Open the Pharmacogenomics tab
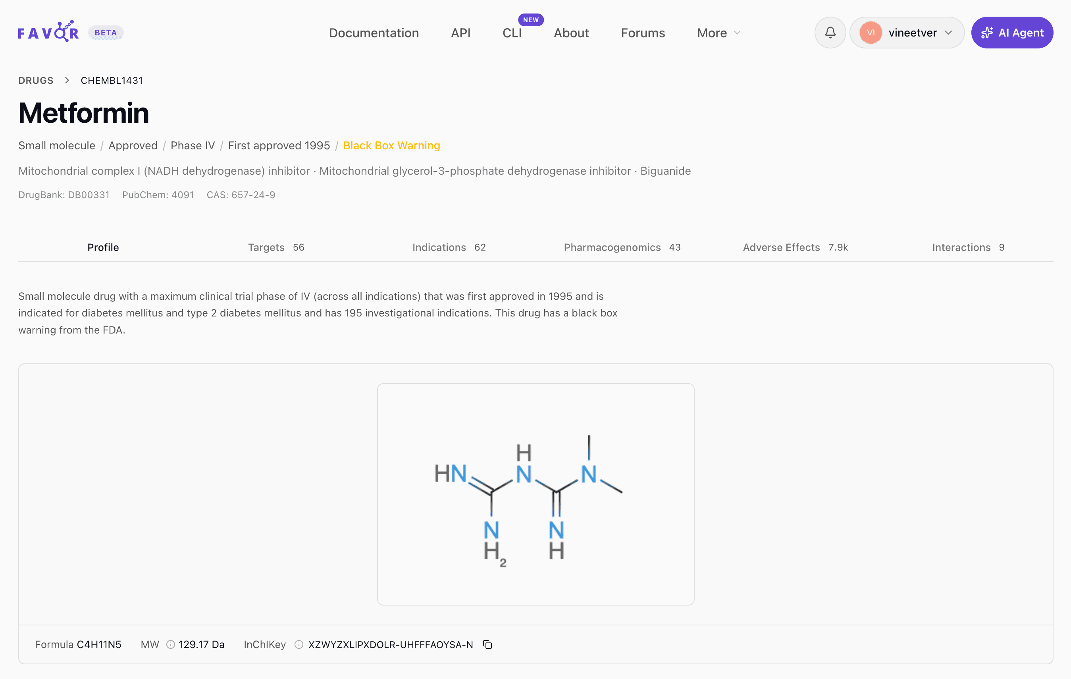The width and height of the screenshot is (1071, 679). [x=622, y=247]
